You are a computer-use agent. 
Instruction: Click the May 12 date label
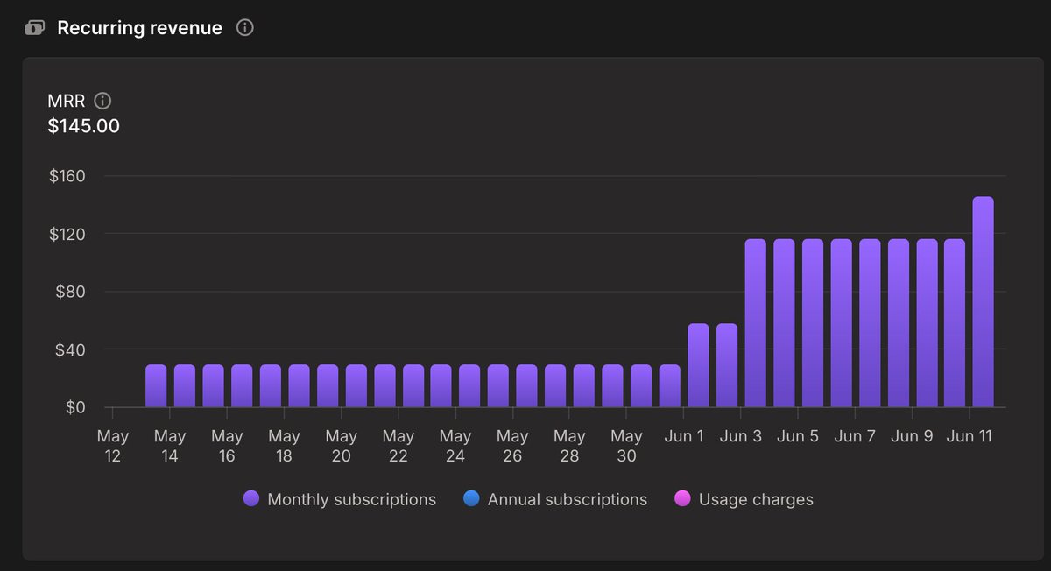pos(113,446)
